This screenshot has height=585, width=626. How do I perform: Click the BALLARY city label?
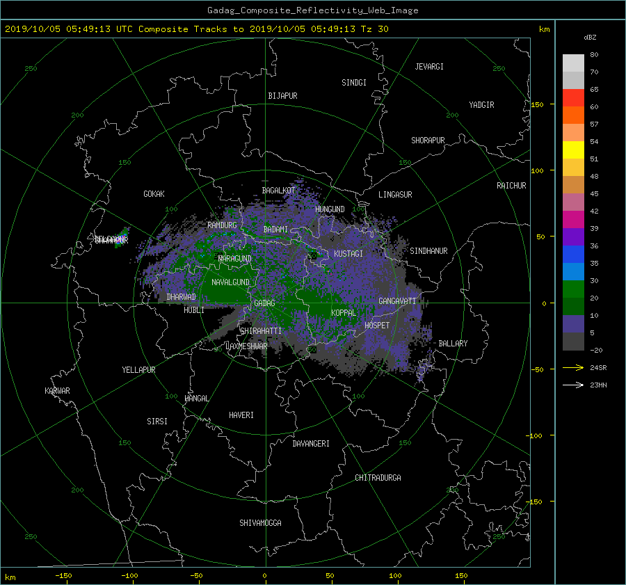(453, 344)
